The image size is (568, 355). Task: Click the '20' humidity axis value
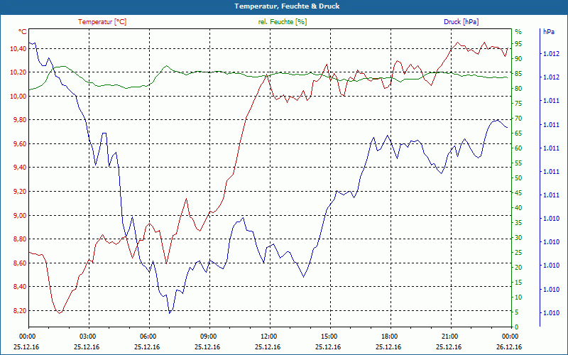[518, 268]
